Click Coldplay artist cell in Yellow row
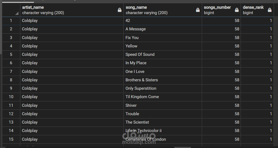This screenshot has height=148, width=278. 72,46
